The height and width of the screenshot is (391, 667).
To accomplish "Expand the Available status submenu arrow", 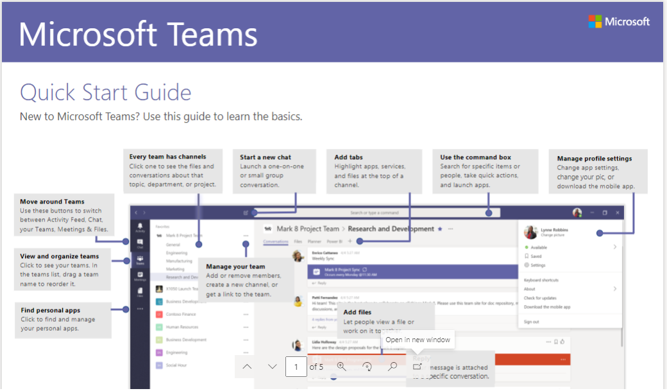I will click(614, 247).
